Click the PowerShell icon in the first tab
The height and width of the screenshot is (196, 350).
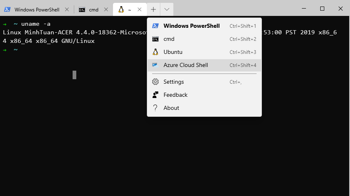pyautogui.click(x=7, y=9)
